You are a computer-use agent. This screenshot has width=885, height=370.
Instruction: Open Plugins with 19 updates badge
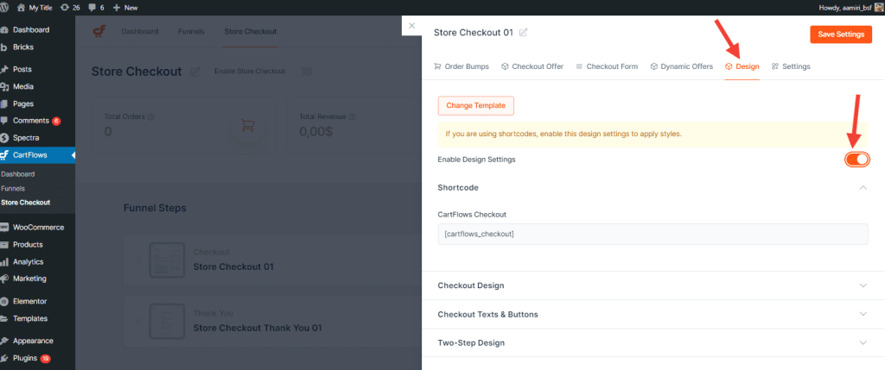(33, 358)
